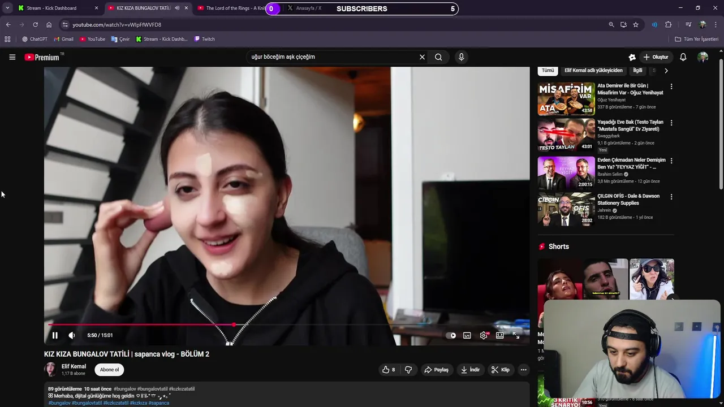Click the search field text
Viewport: 724px width, 407px height.
coord(283,57)
